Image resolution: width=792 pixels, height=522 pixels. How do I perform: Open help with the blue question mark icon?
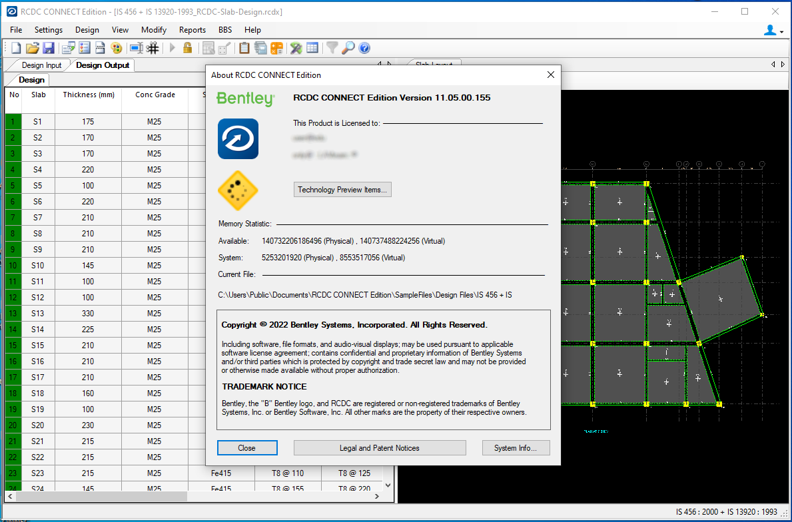click(364, 48)
